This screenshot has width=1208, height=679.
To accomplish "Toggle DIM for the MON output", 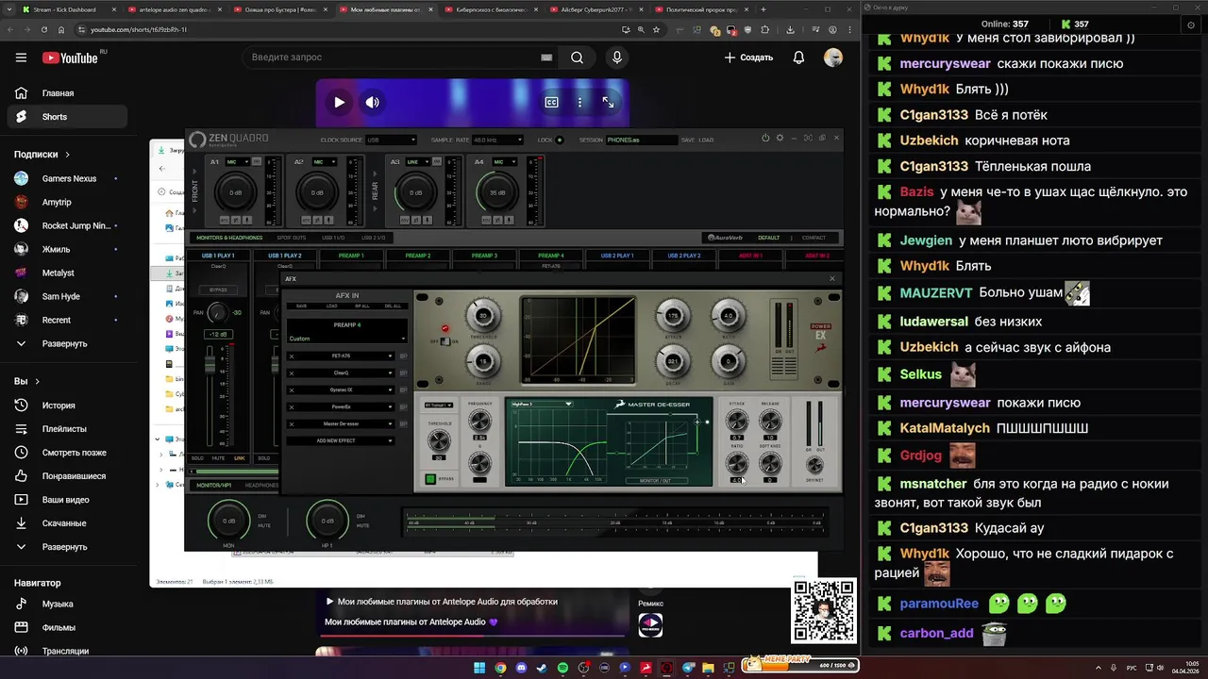I will (x=262, y=516).
